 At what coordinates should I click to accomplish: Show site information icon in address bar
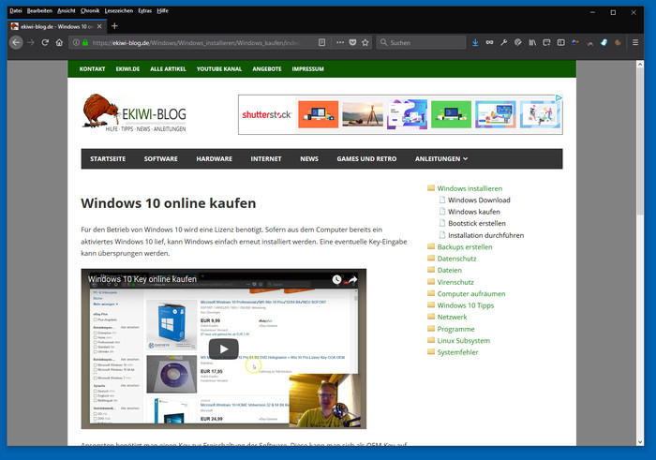76,42
